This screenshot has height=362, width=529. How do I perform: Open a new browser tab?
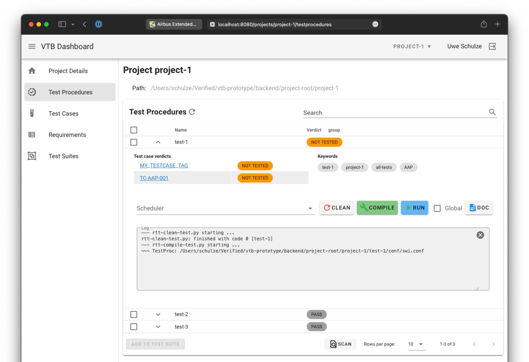tap(498, 24)
